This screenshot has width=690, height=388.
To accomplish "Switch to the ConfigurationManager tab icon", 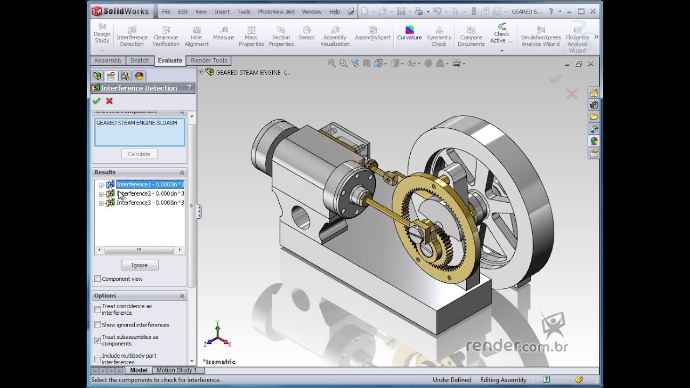I will (x=125, y=76).
